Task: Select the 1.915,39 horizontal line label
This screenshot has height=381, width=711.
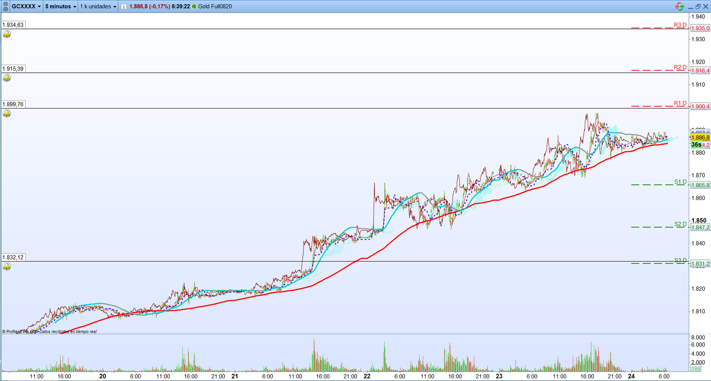Action: tap(13, 69)
